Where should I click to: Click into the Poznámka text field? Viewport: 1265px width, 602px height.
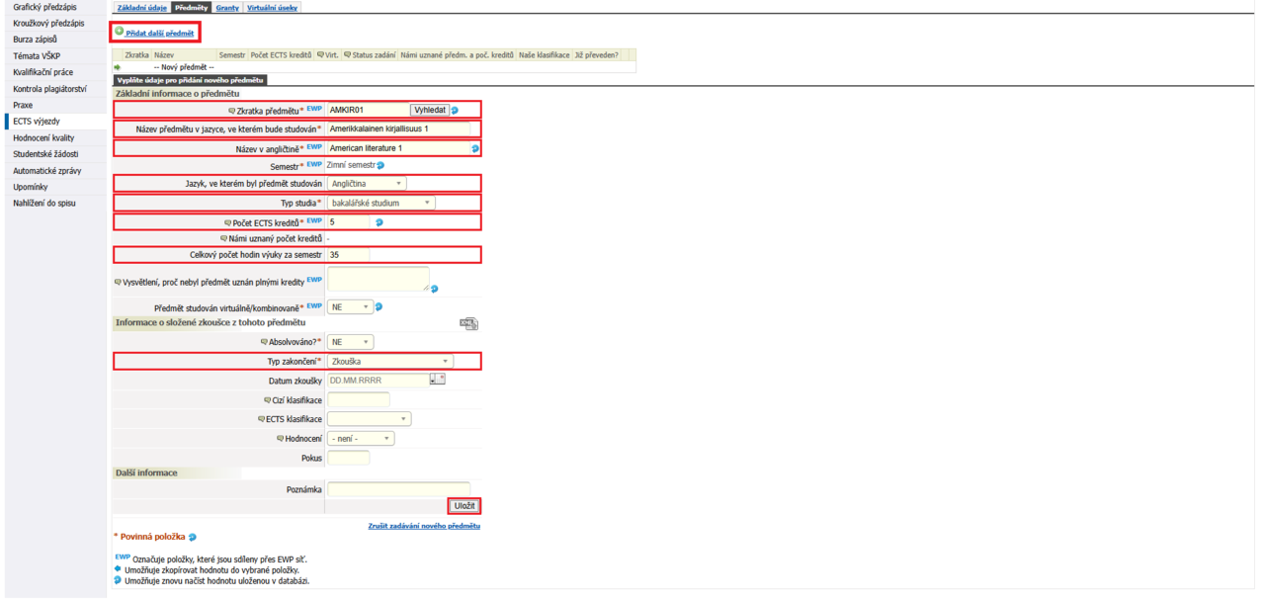[x=398, y=488]
